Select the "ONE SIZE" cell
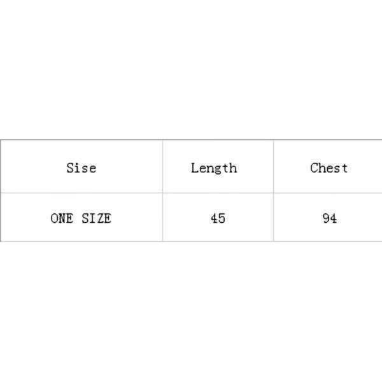Viewport: 382px width, 382px height. click(x=81, y=218)
